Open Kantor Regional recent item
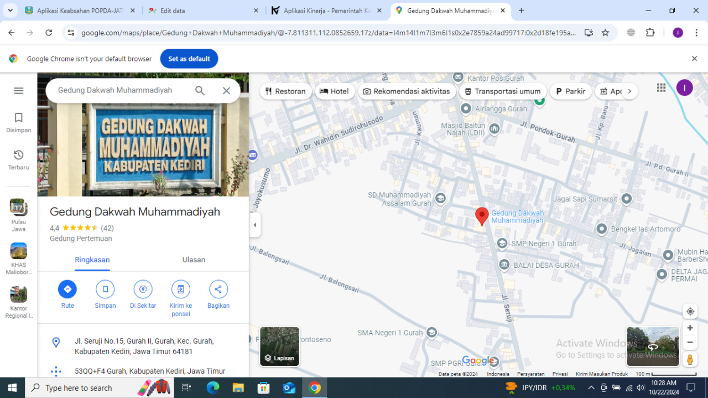Screen dimensions: 708x398 tap(18, 303)
